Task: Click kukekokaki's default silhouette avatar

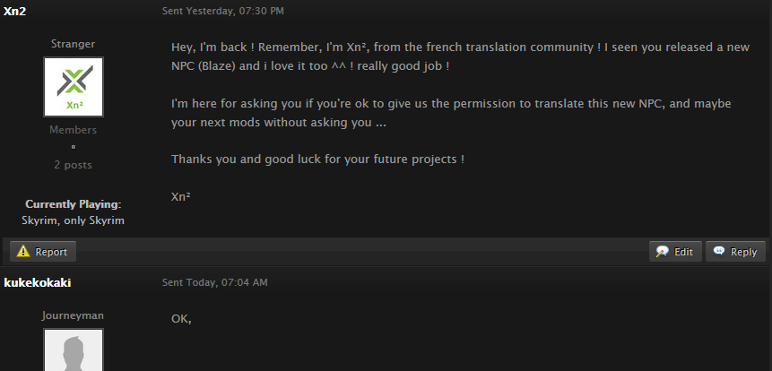Action: 74,349
